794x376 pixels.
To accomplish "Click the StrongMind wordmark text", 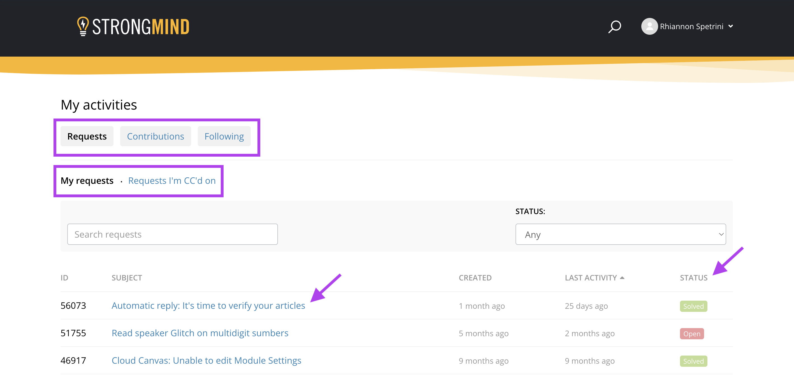I will (141, 27).
